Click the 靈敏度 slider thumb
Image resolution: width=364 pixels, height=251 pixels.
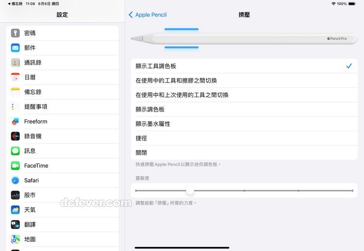tap(190, 191)
